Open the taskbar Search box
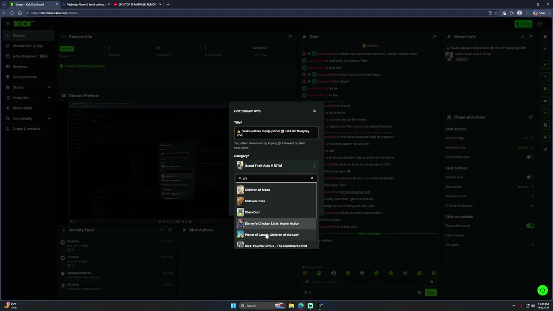 [x=262, y=306]
